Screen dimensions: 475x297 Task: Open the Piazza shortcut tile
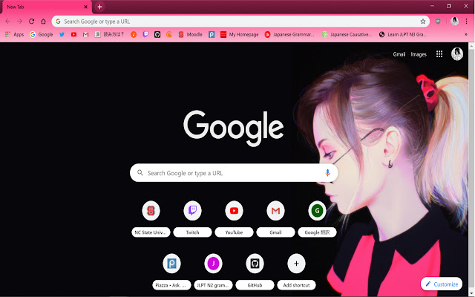click(x=171, y=272)
